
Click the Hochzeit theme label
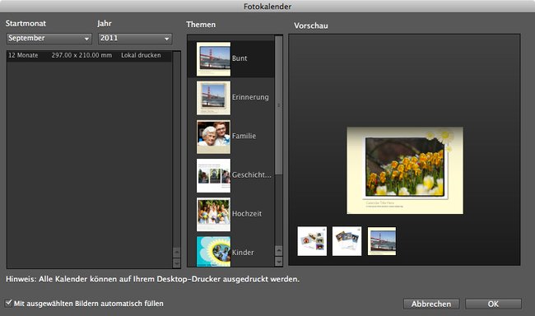click(247, 214)
